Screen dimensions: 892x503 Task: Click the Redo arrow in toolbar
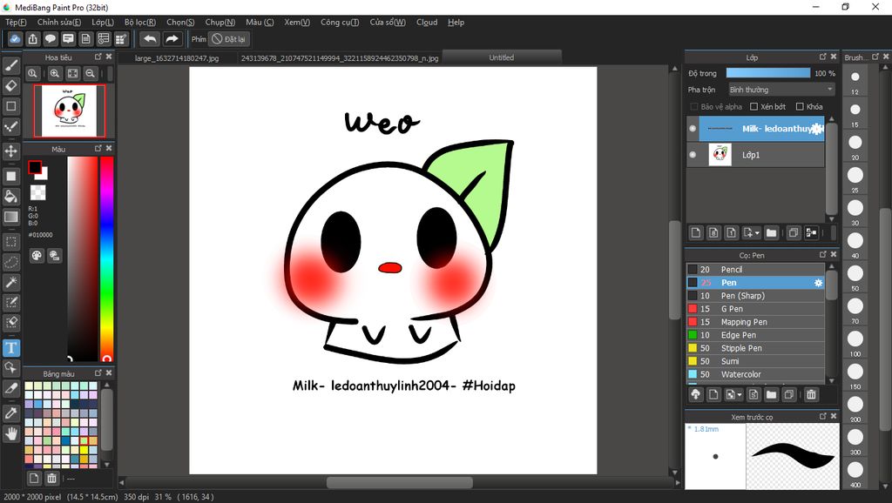point(172,38)
